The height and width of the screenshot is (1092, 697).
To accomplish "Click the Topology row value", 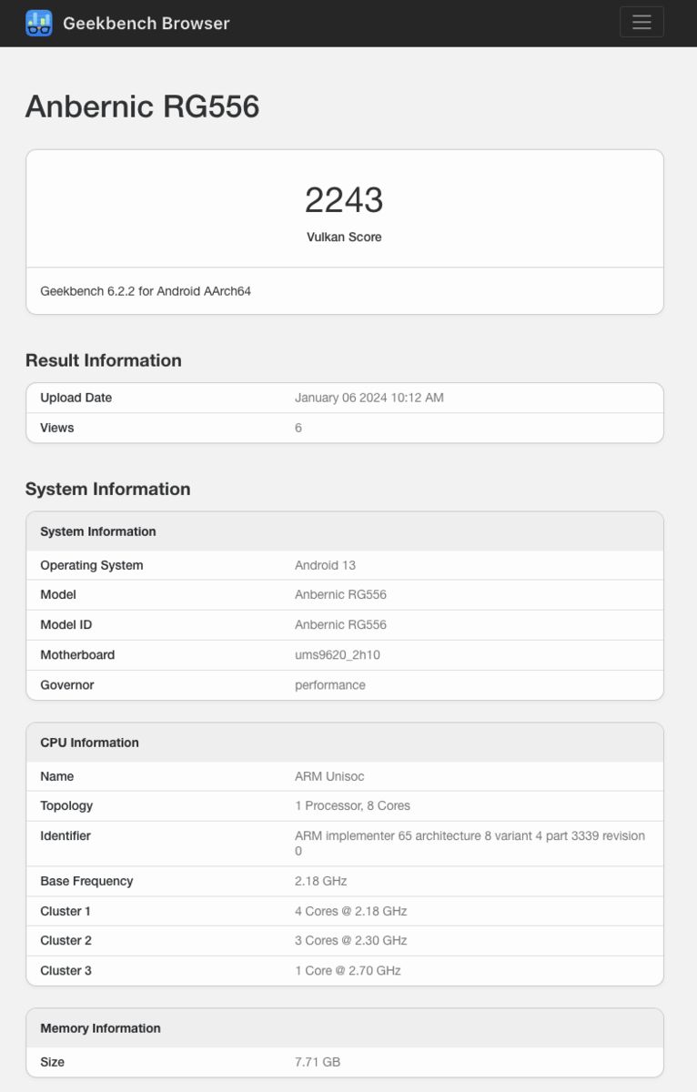I will (352, 806).
